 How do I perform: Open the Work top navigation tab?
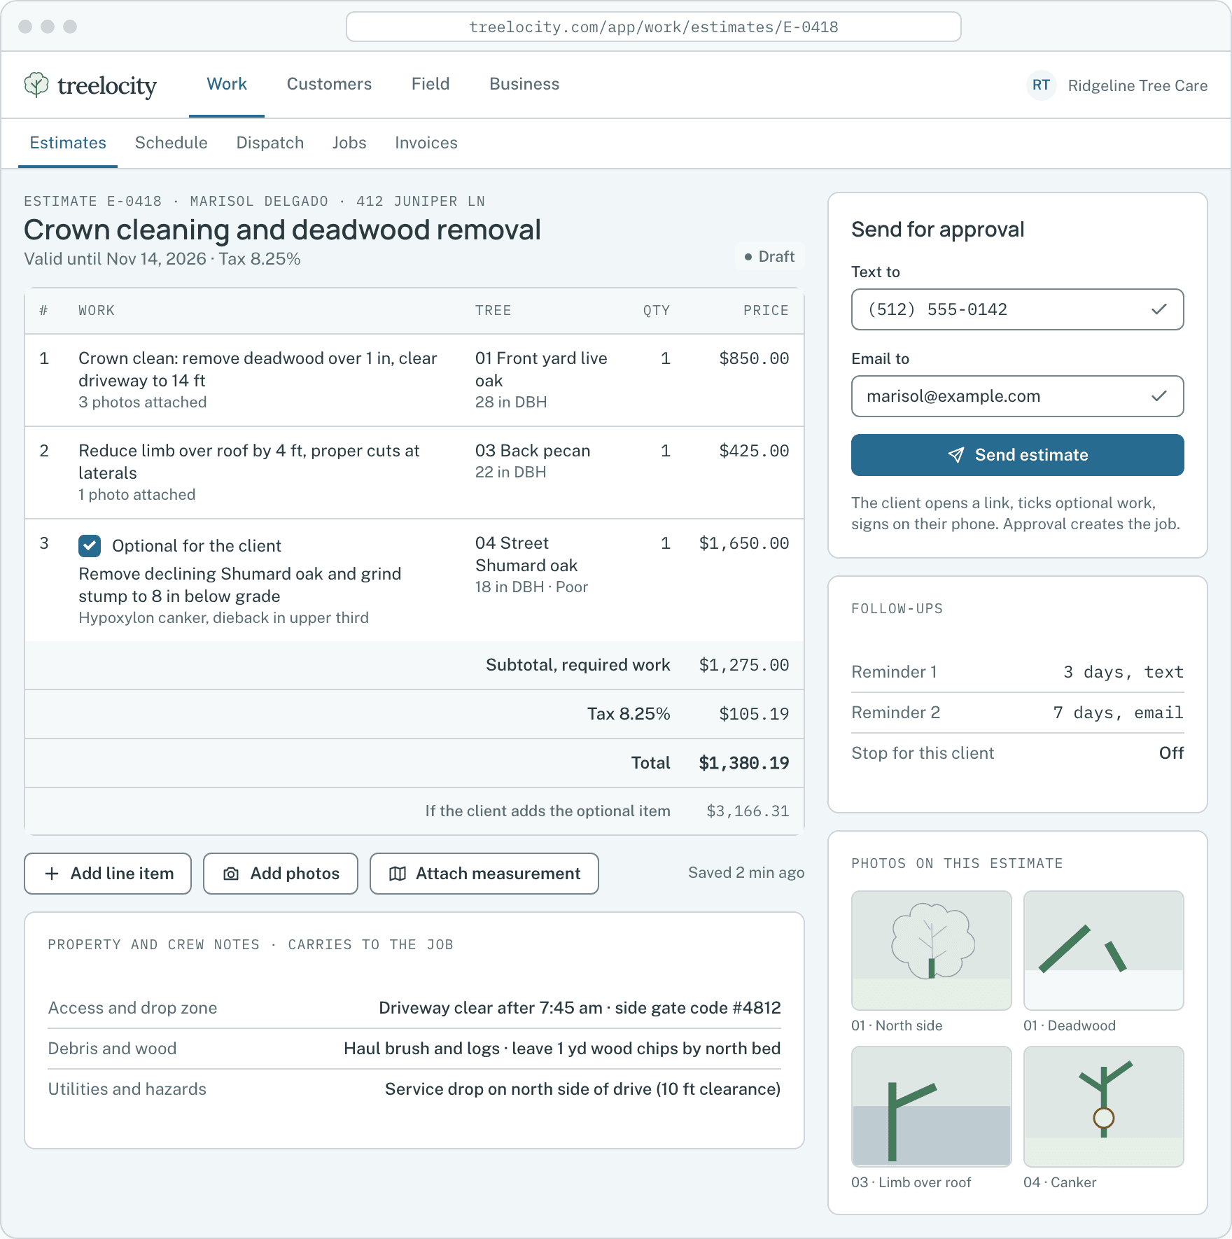(227, 85)
